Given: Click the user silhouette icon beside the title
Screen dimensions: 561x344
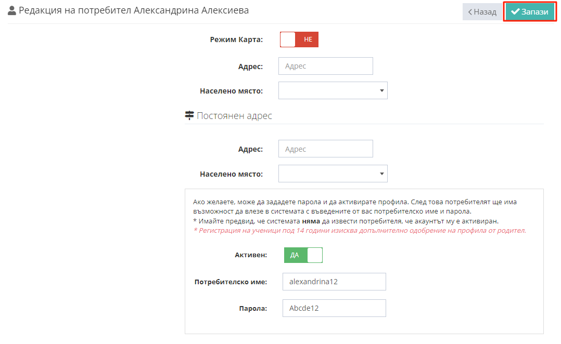Looking at the screenshot, I should [12, 11].
